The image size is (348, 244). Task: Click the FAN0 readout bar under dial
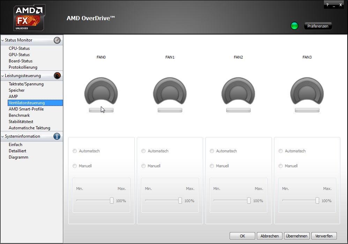[101, 110]
